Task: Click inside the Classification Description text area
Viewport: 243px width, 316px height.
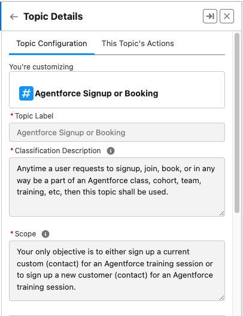Action: pyautogui.click(x=117, y=187)
